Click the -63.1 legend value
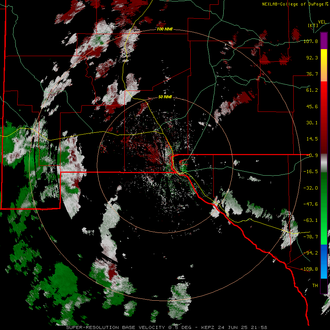Screen dimensions: 330x330 click(311, 220)
